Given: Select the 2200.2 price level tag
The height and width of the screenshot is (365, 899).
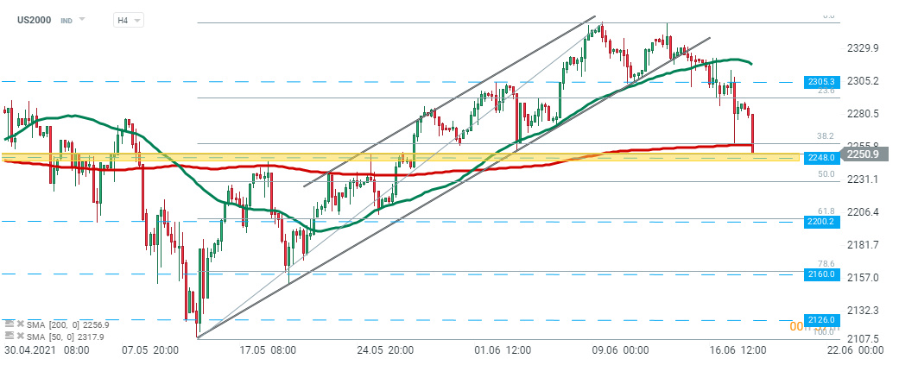Looking at the screenshot, I should click(820, 222).
